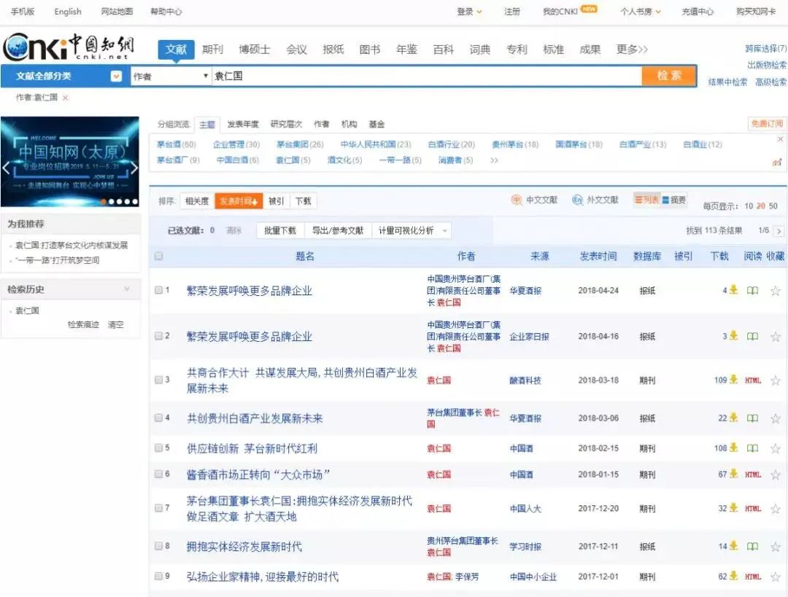
Task: Click 批量下载 button
Action: [x=280, y=230]
